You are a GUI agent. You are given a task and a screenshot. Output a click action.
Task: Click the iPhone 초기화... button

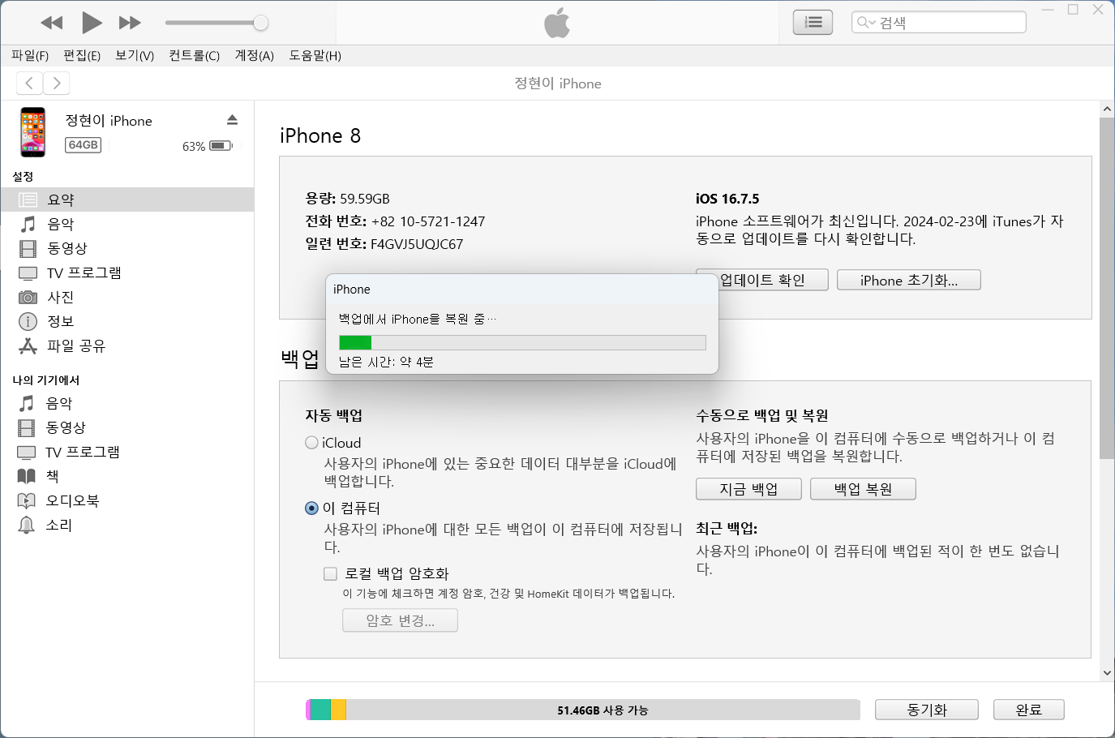[x=909, y=280]
